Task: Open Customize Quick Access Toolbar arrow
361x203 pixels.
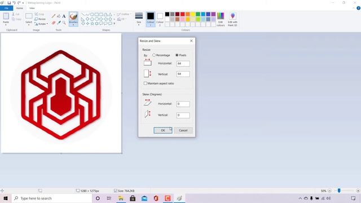Action: click(x=23, y=3)
